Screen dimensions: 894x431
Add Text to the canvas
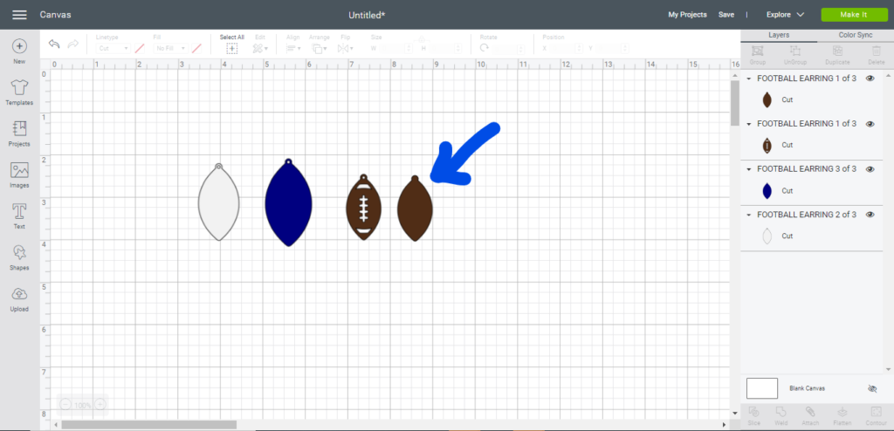[19, 216]
